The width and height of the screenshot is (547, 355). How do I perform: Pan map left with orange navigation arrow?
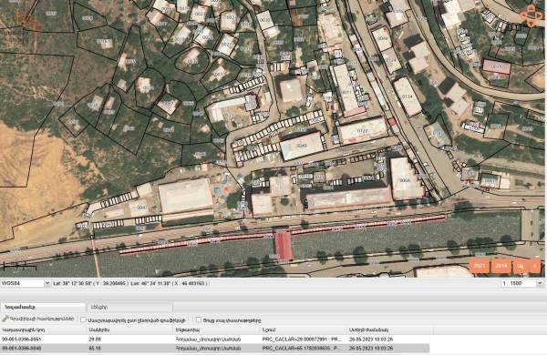tap(524, 15)
